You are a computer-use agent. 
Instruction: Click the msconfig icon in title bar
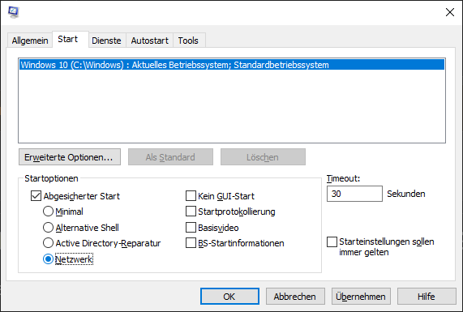click(14, 12)
